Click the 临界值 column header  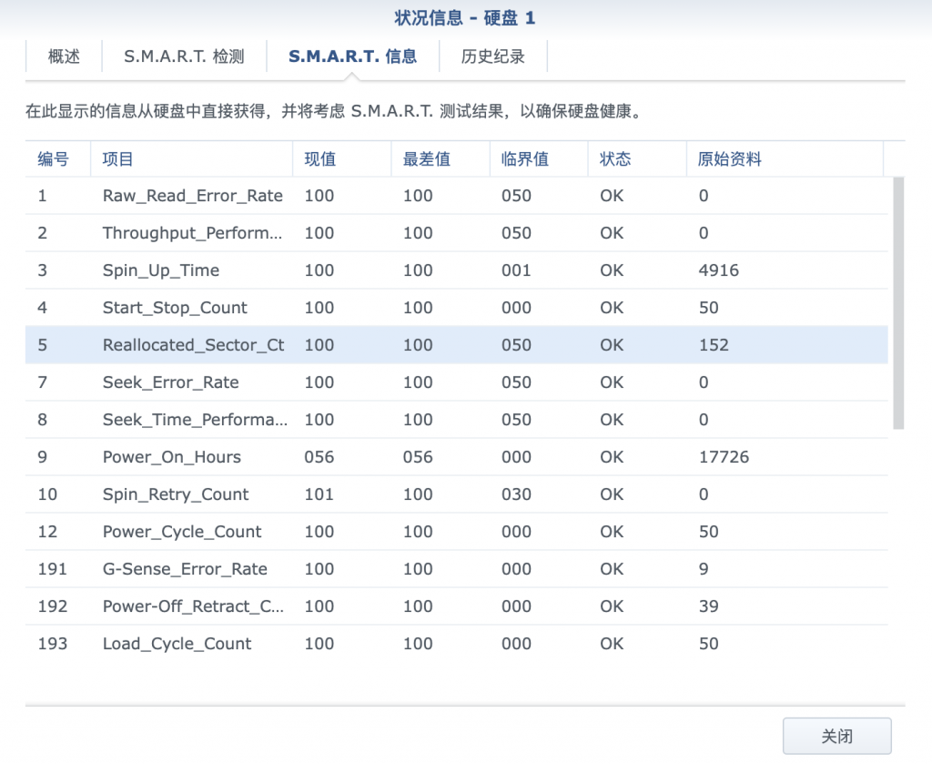pos(524,159)
